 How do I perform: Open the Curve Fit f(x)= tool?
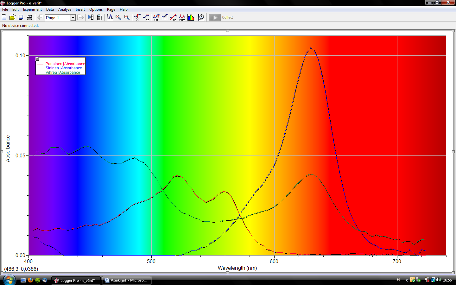(182, 17)
